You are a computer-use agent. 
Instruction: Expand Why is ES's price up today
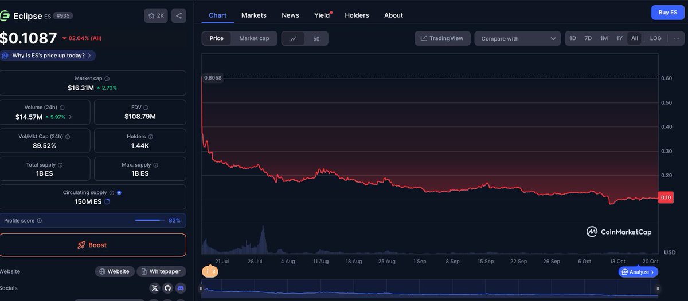48,56
